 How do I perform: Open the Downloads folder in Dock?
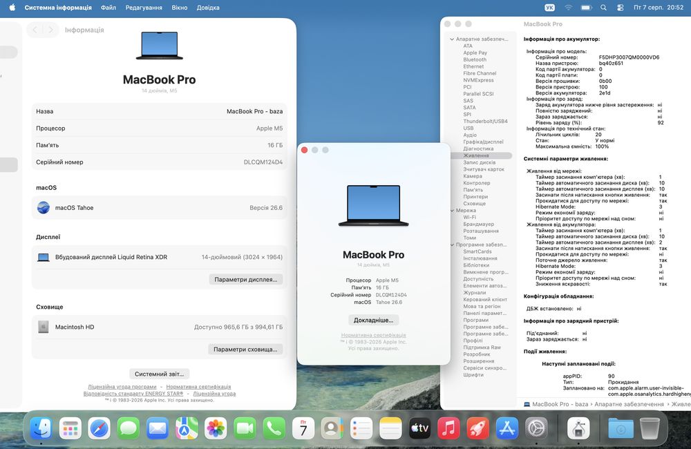(x=621, y=428)
